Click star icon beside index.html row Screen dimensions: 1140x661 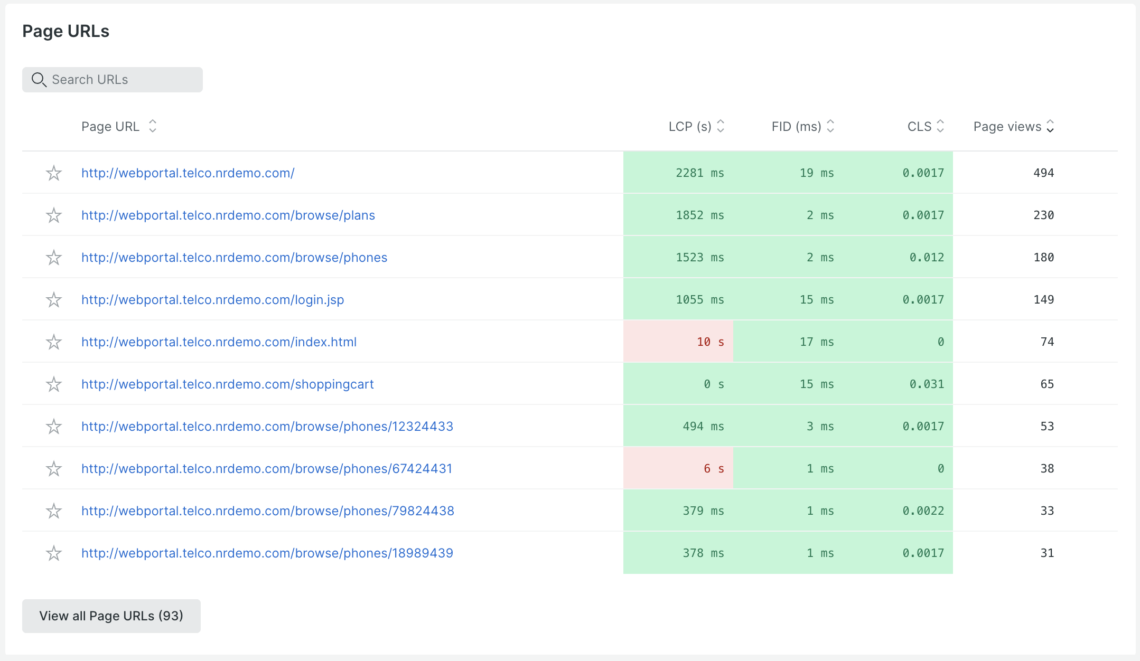[x=54, y=342]
